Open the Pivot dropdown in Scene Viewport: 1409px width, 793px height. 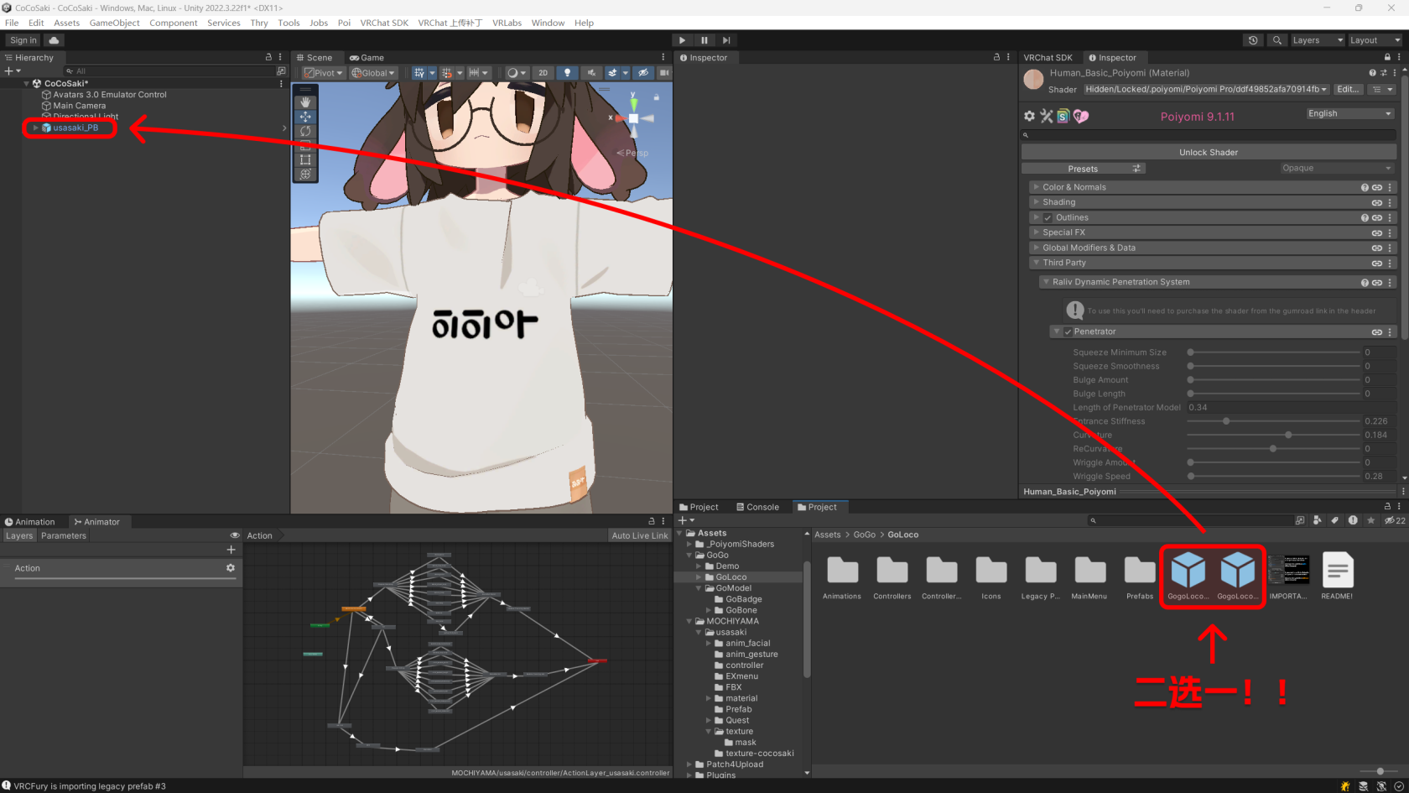coord(324,73)
